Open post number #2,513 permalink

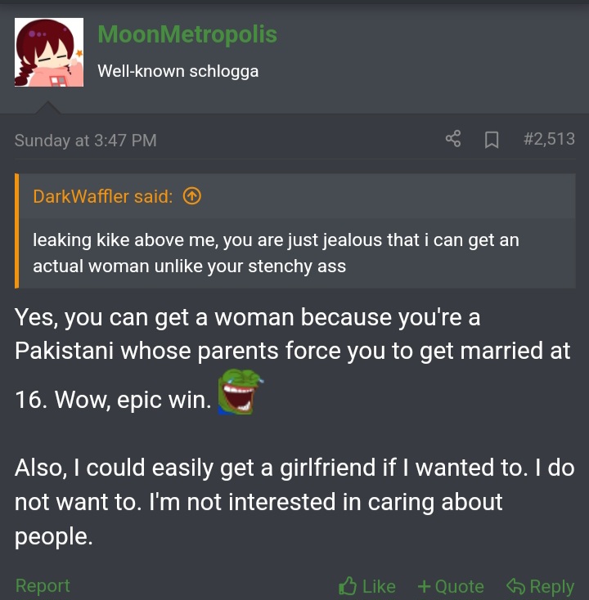[x=549, y=139]
